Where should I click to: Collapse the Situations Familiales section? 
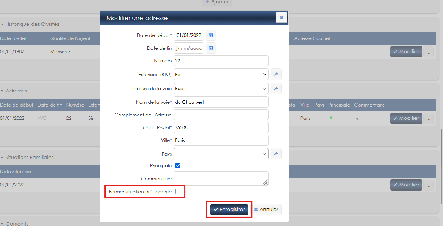(x=2, y=157)
